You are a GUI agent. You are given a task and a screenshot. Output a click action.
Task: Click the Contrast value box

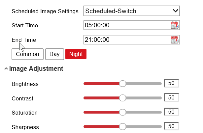[171, 97]
